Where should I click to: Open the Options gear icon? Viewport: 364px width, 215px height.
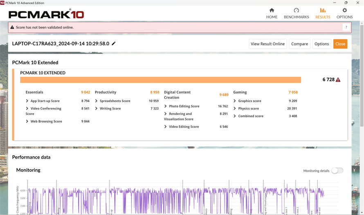(344, 10)
